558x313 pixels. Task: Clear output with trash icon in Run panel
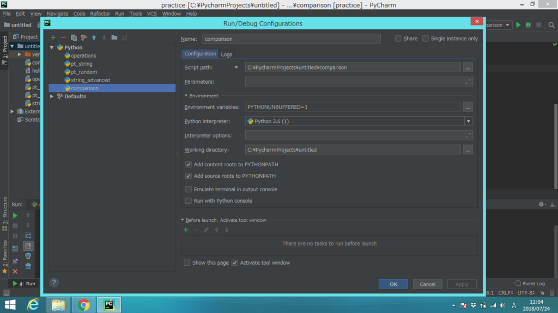click(x=28, y=266)
